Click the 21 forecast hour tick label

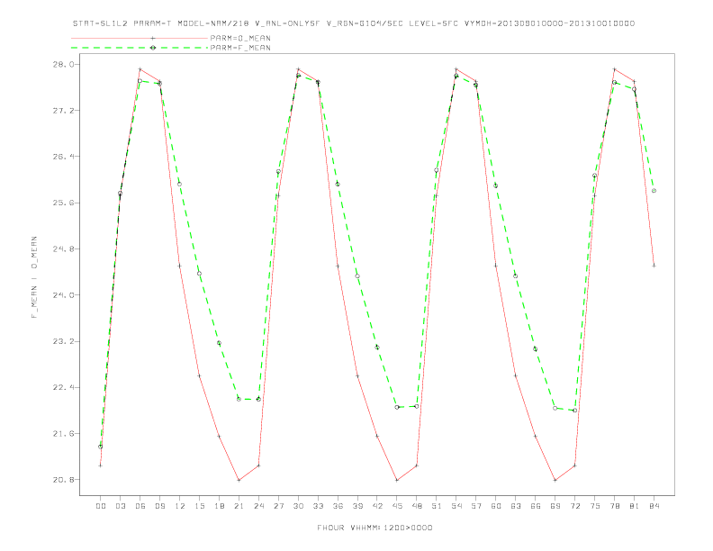(239, 506)
